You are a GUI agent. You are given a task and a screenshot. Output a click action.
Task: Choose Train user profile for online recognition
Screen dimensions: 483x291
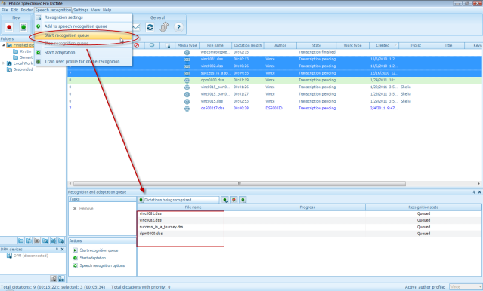(83, 62)
